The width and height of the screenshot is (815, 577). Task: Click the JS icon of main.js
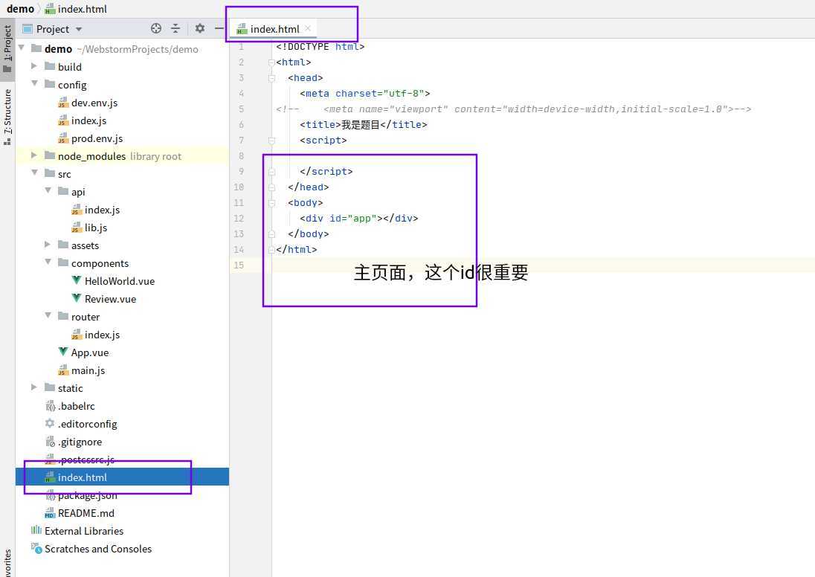(63, 370)
